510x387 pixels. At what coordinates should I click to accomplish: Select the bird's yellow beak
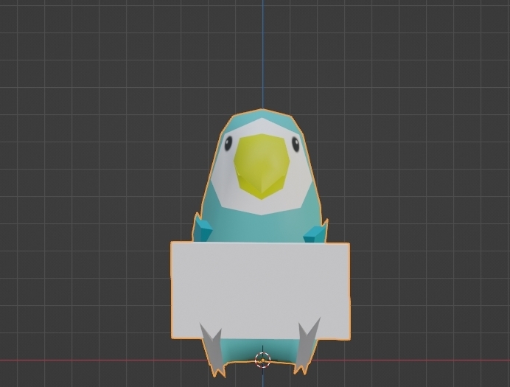[262, 166]
